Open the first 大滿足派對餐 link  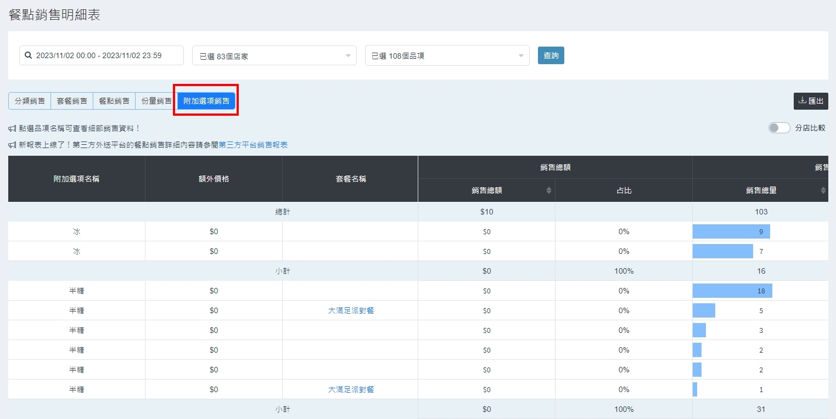click(351, 310)
